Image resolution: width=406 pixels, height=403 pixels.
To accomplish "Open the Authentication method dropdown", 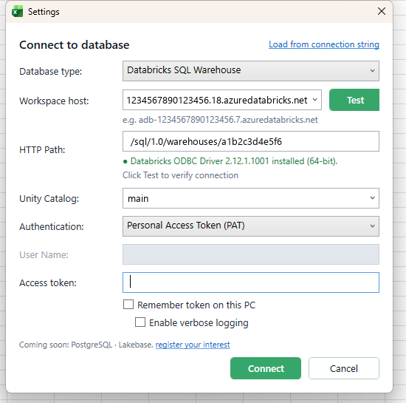I will (x=251, y=226).
